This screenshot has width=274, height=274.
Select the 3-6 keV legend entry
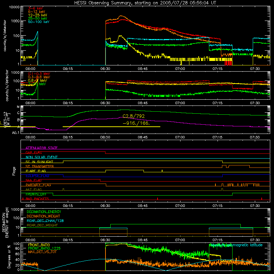36,8
